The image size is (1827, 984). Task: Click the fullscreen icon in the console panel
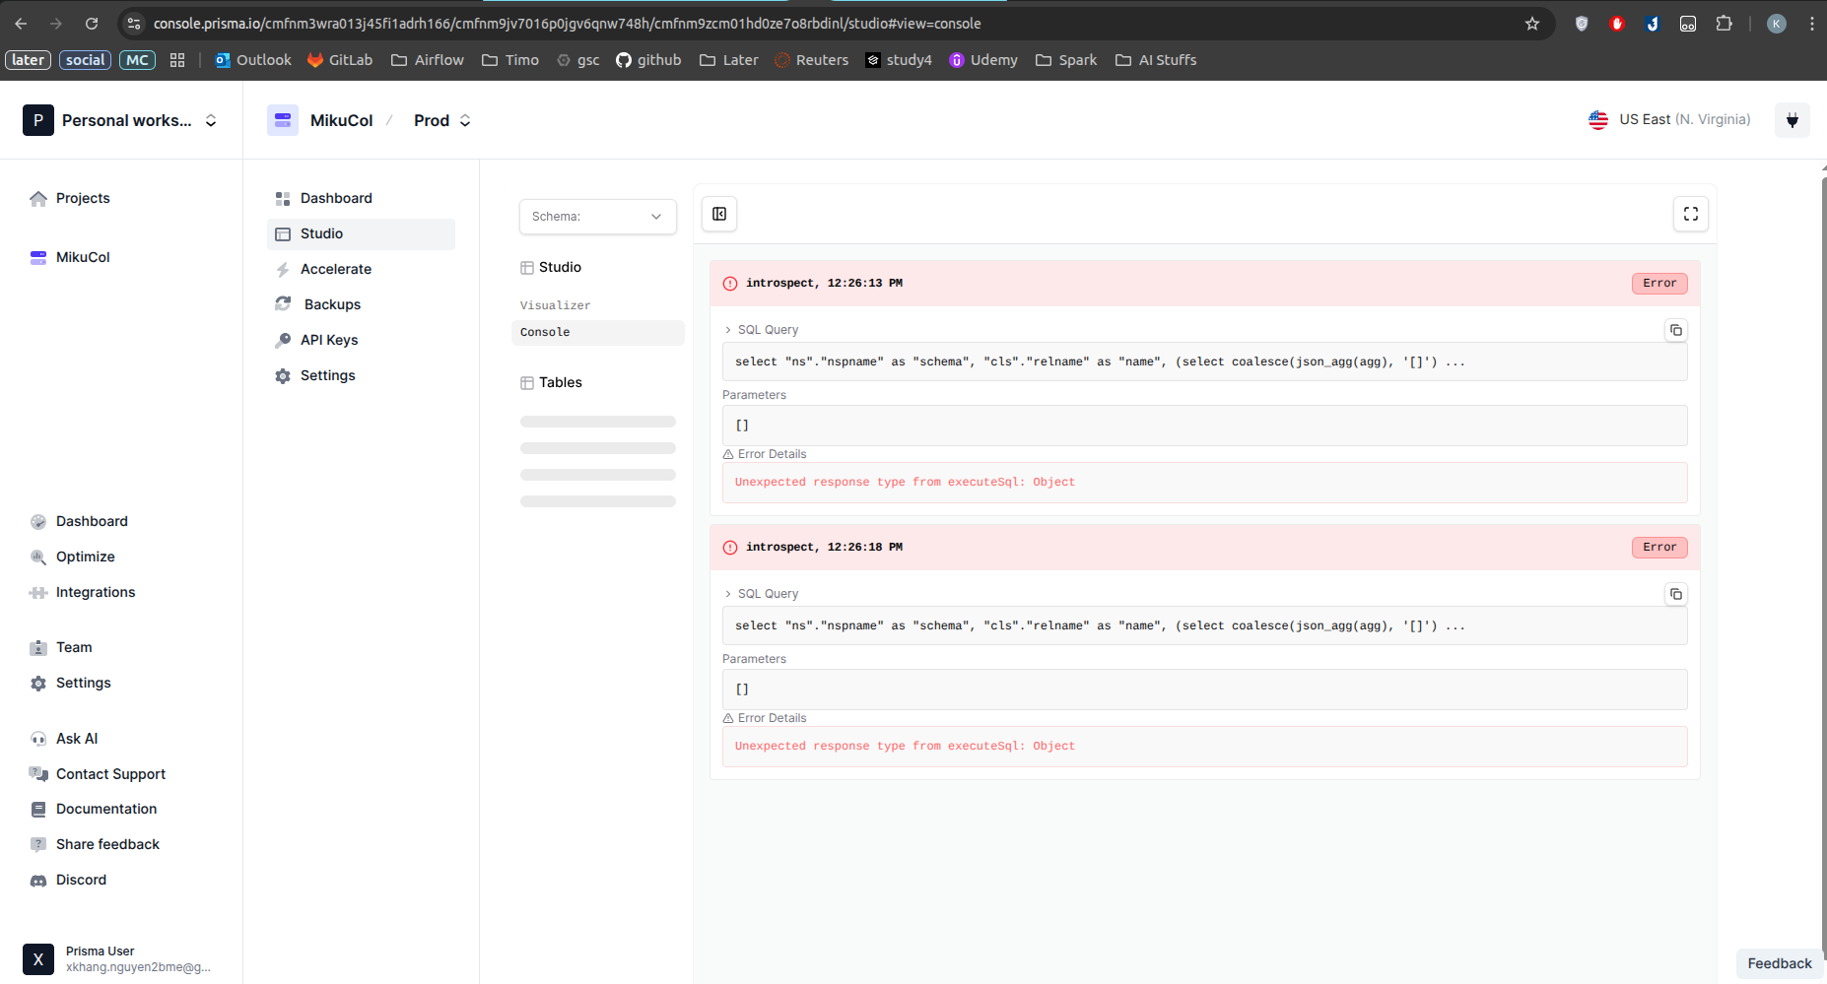(1690, 214)
